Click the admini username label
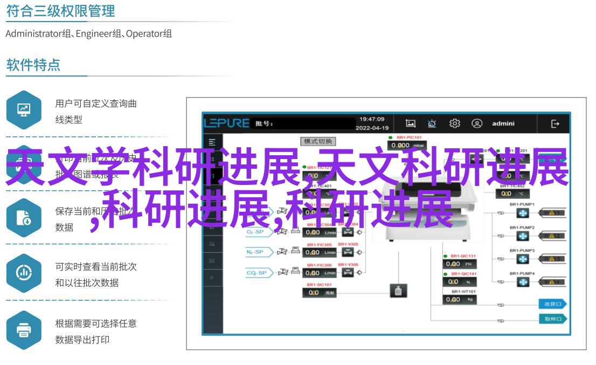The width and height of the screenshot is (596, 365). click(503, 123)
